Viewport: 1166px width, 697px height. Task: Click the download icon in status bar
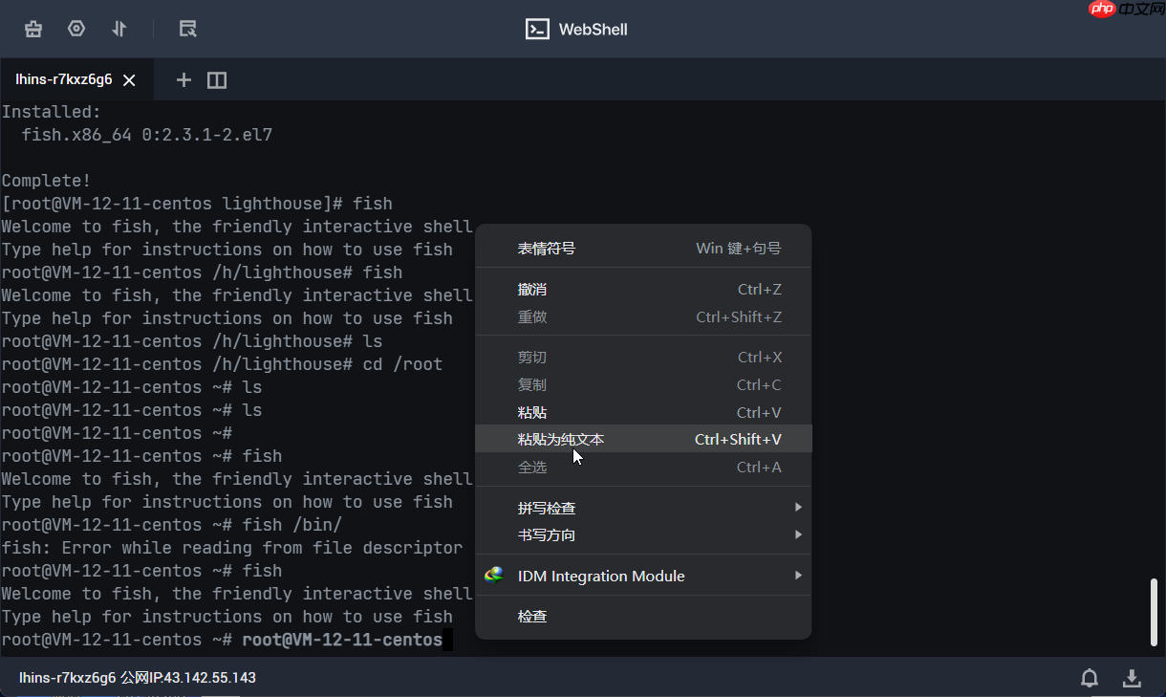pos(1132,678)
